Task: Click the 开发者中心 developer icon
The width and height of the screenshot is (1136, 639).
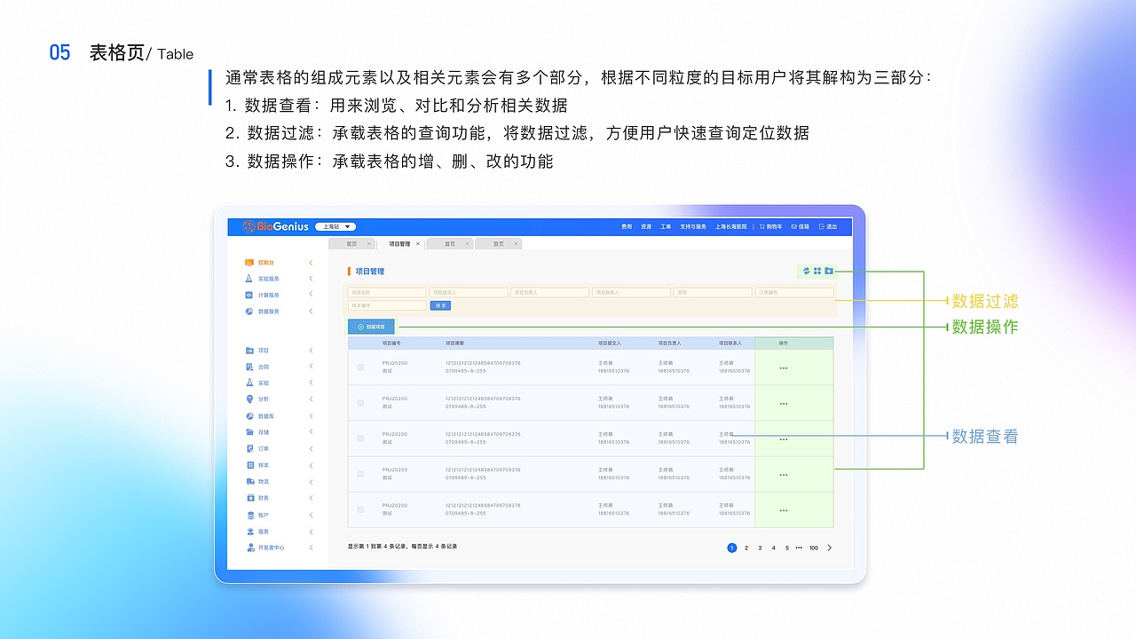Action: tap(250, 548)
